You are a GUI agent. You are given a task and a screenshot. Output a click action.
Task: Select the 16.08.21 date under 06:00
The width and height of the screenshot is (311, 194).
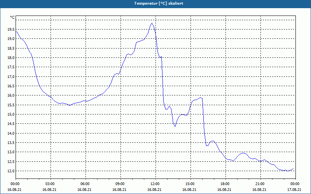tap(84, 189)
